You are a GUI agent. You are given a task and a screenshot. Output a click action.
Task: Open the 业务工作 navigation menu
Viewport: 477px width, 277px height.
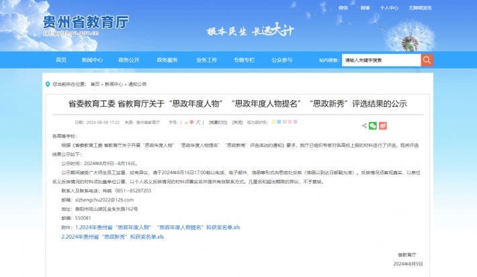(206, 60)
